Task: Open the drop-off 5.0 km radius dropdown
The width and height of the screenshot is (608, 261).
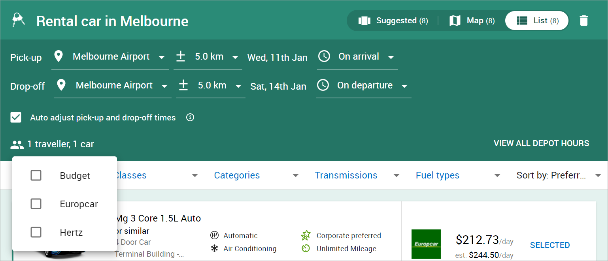Action: click(211, 86)
